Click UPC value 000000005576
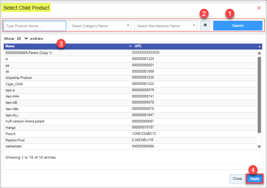267x188 pixels. click(143, 90)
